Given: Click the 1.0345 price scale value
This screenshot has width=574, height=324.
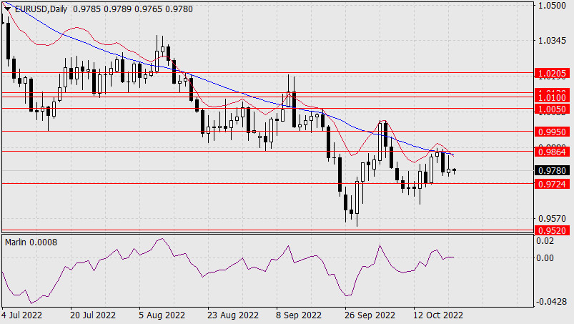Looking at the screenshot, I should point(552,40).
